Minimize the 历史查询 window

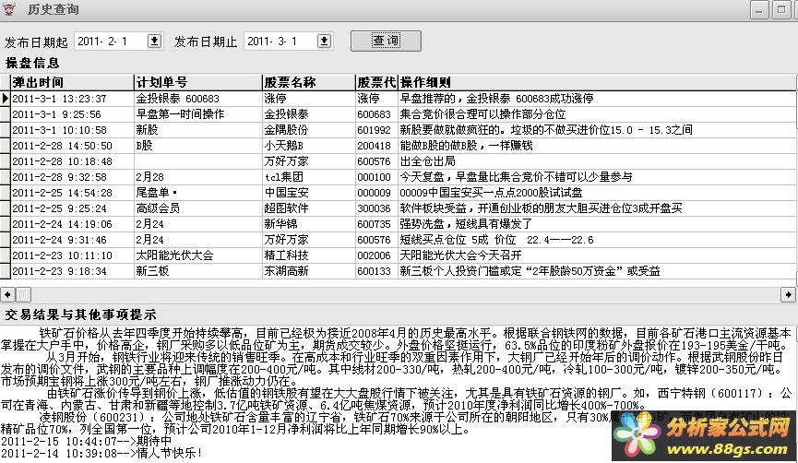[759, 9]
